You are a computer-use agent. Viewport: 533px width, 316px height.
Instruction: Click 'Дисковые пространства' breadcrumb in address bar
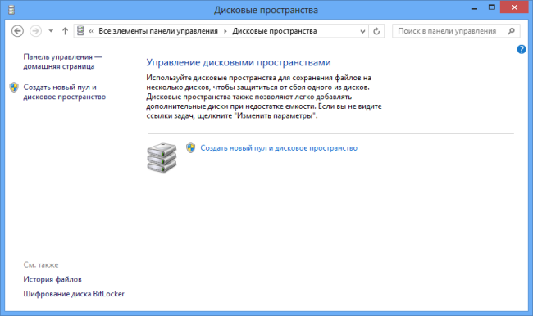pos(275,31)
